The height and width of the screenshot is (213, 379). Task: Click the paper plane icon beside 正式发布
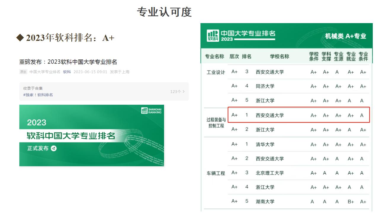[54, 148]
